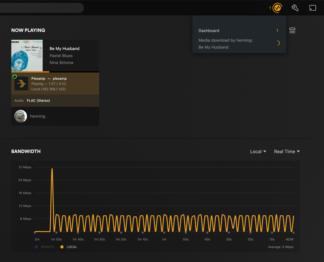
Task: Open the Nina Simone artist link
Action: (x=61, y=63)
